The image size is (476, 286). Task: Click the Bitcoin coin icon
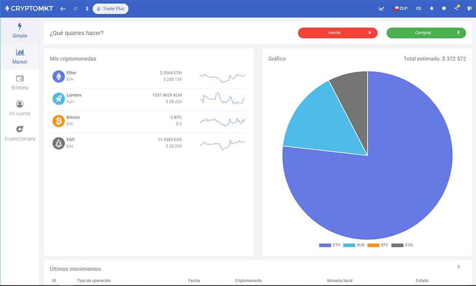click(59, 121)
